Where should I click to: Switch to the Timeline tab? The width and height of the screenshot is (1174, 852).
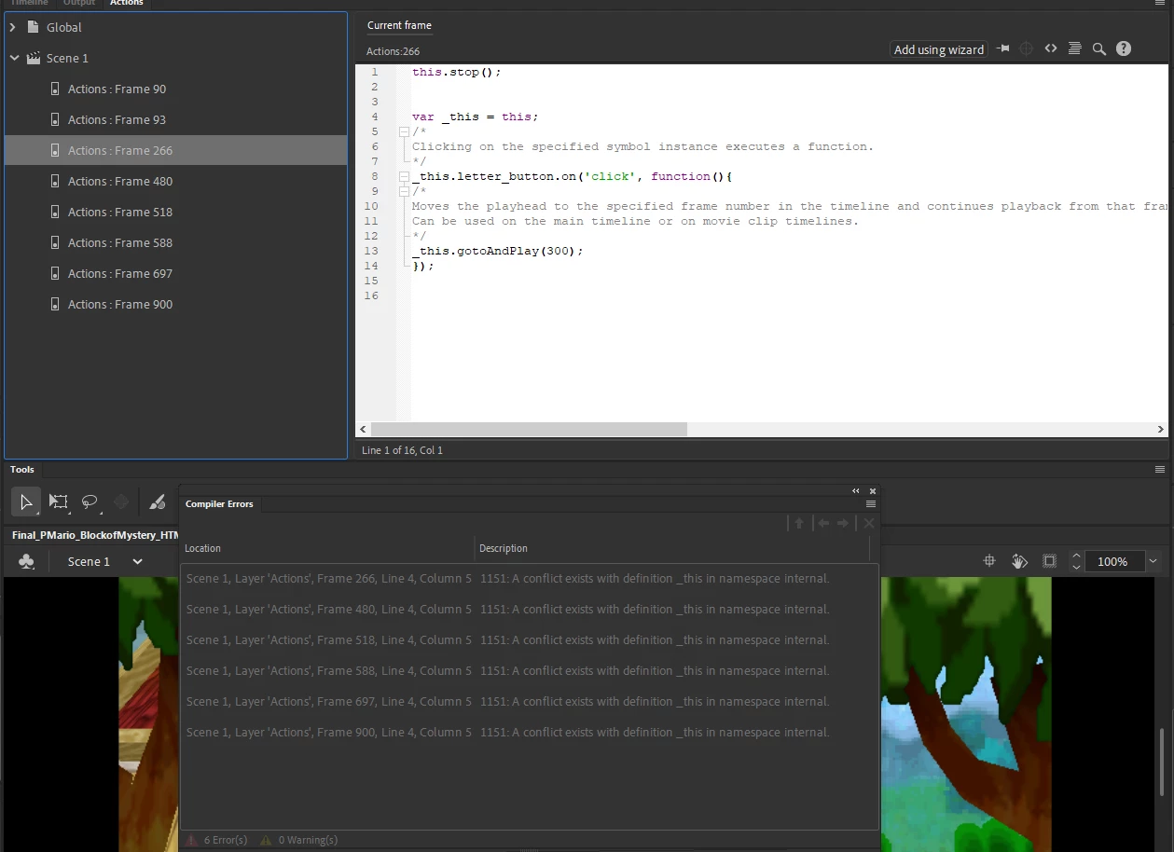(29, 3)
